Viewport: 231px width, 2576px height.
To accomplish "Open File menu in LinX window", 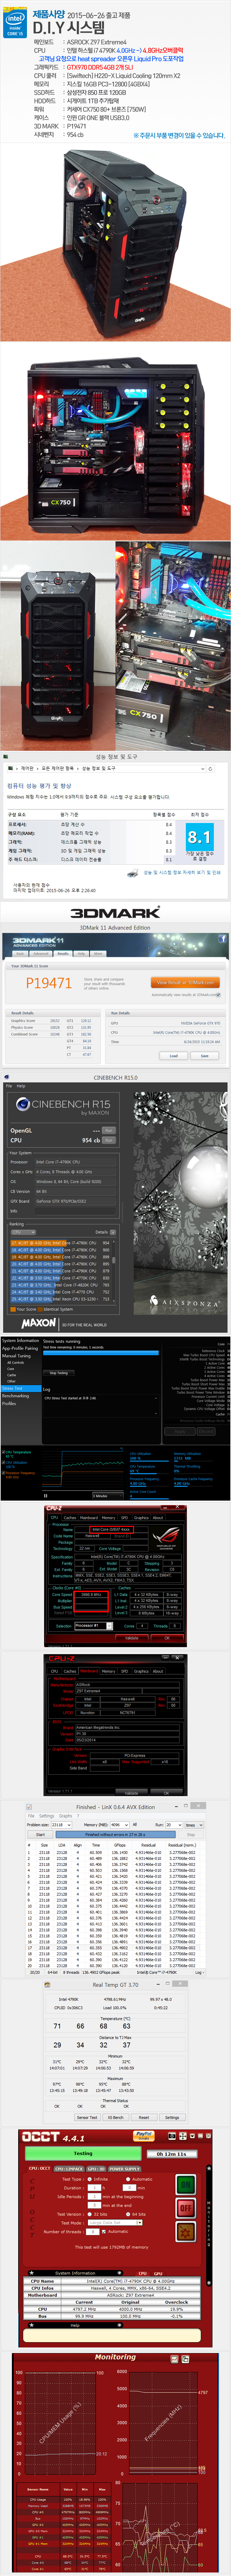I will click(x=31, y=1816).
